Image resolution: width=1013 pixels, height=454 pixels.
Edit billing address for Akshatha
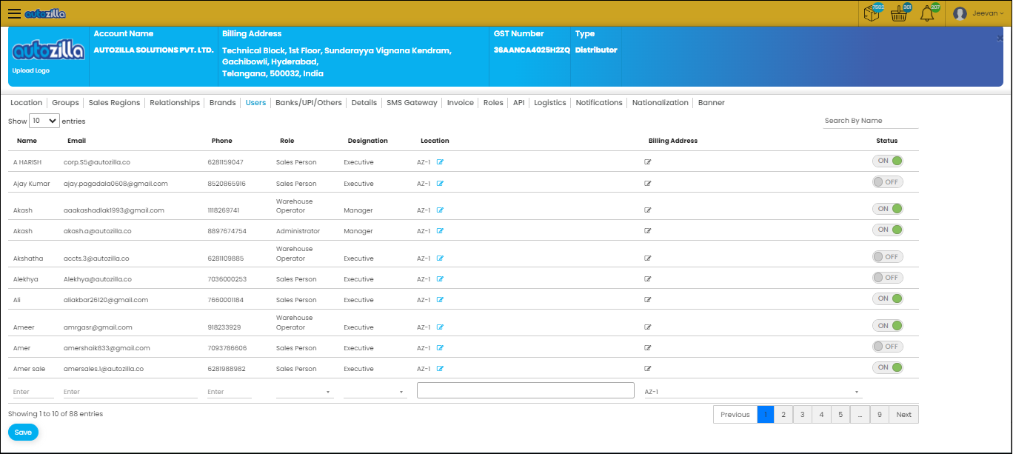[648, 258]
